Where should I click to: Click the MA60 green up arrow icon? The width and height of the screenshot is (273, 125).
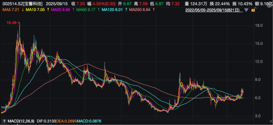[99, 10]
